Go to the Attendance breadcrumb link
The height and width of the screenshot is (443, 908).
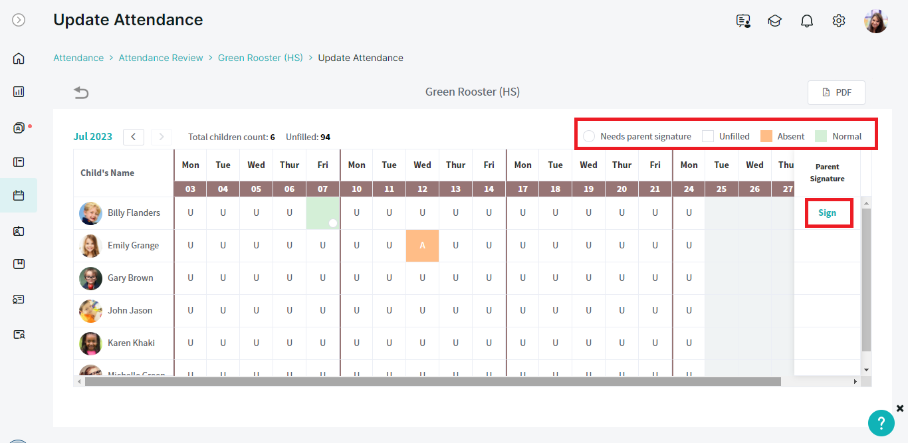[78, 58]
